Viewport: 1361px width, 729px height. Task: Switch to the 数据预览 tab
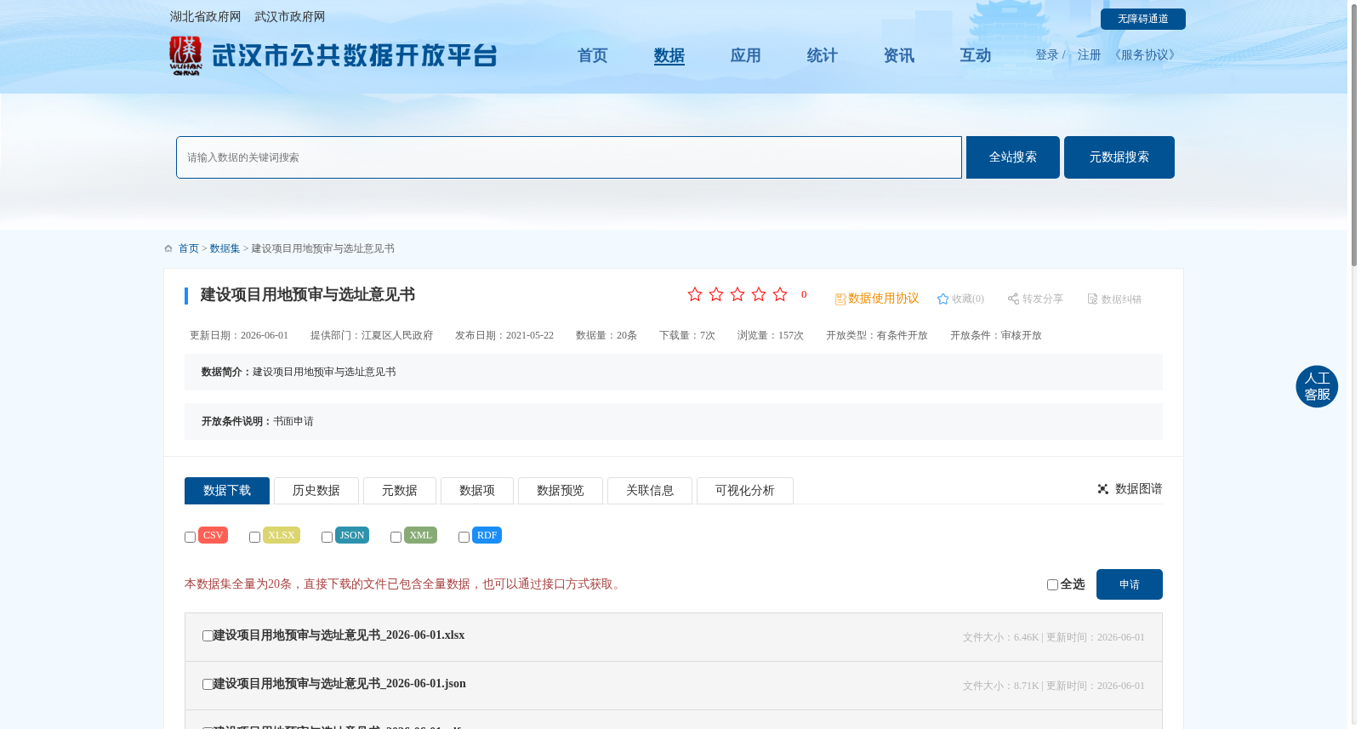click(x=561, y=491)
